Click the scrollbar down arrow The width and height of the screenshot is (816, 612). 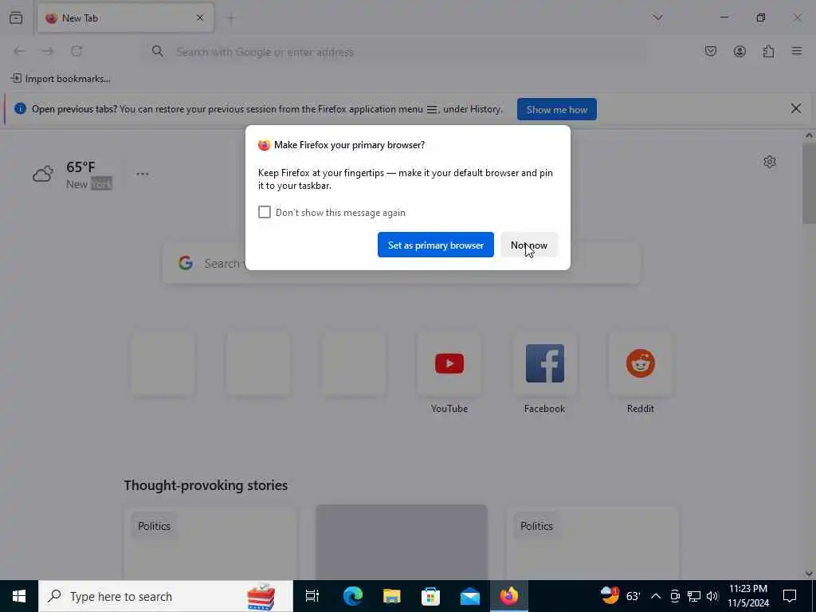point(809,573)
